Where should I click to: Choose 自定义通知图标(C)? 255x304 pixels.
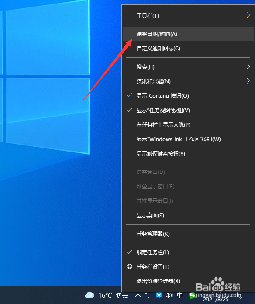pos(188,49)
